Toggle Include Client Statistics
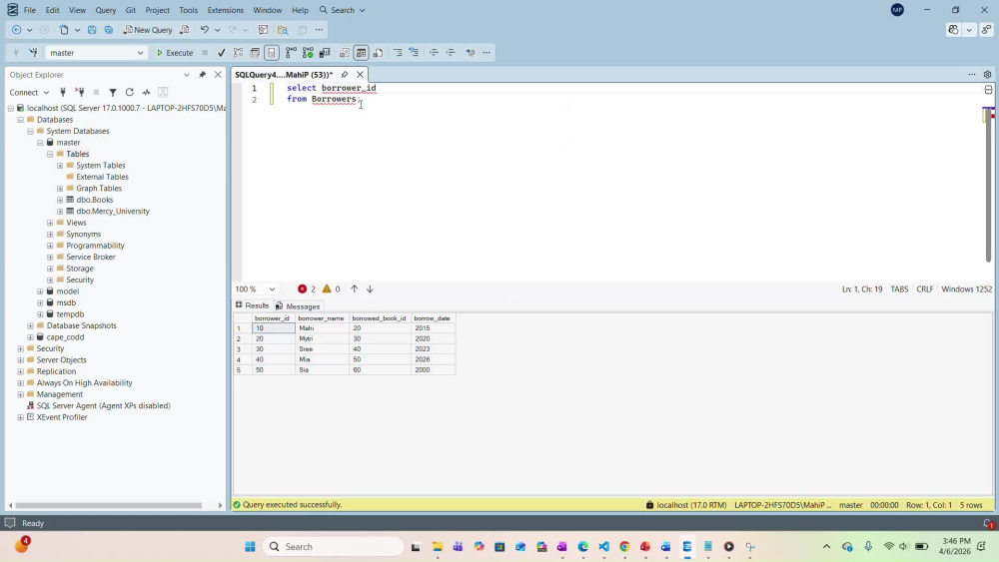The height and width of the screenshot is (562, 999). coord(325,53)
